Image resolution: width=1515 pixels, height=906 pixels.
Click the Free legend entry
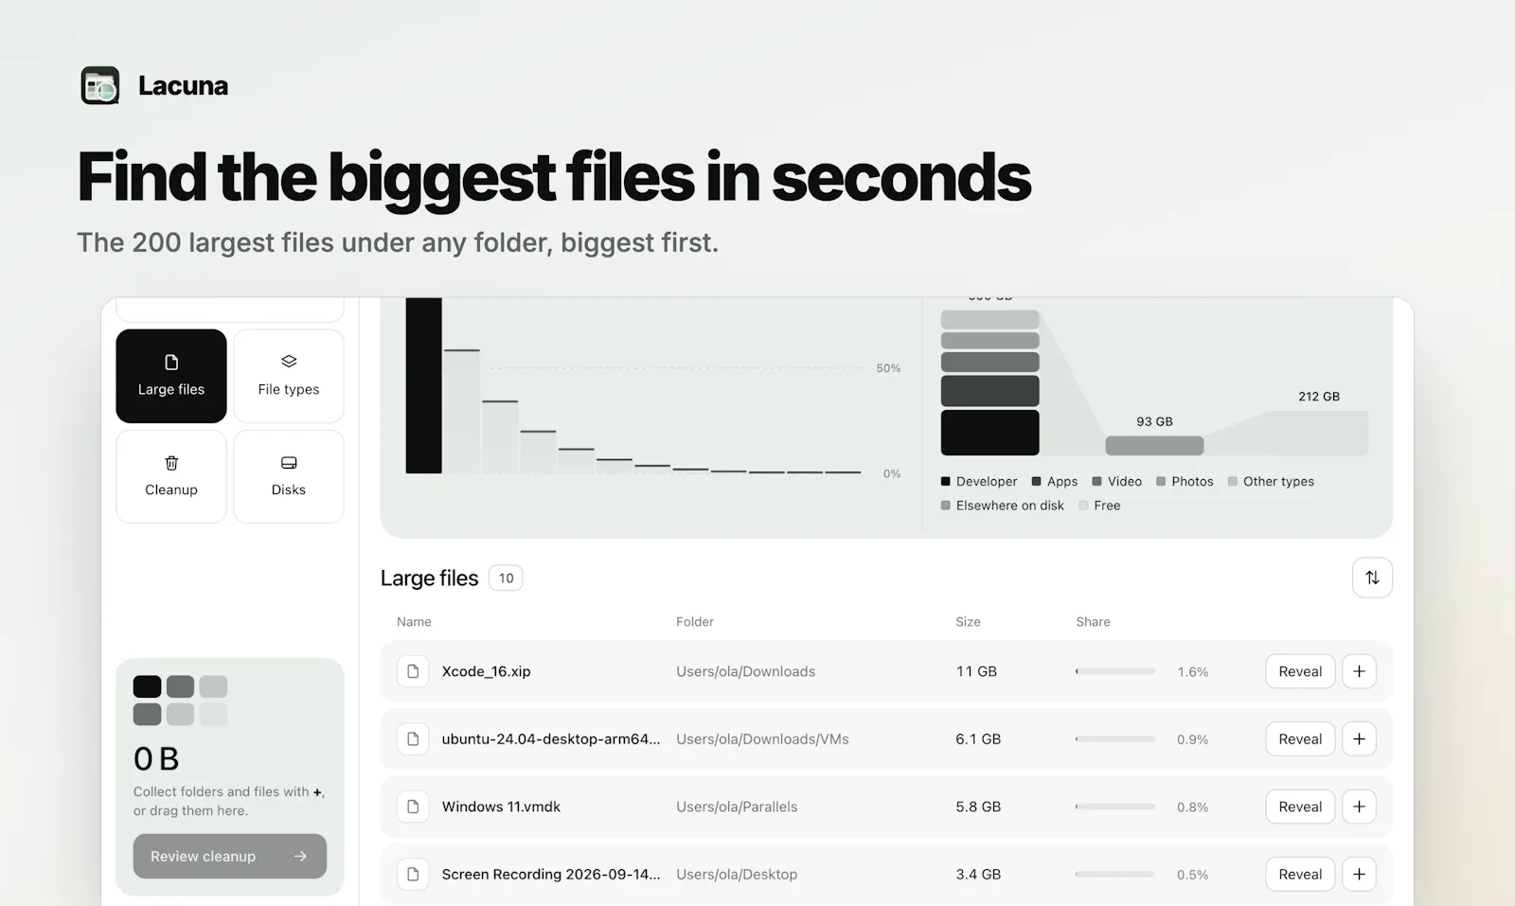[x=1099, y=506]
